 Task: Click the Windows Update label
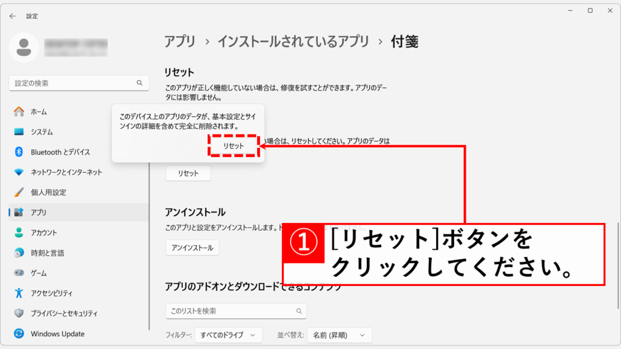(x=58, y=334)
